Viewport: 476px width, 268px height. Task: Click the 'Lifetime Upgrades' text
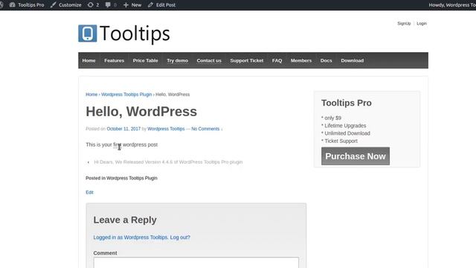(345, 126)
